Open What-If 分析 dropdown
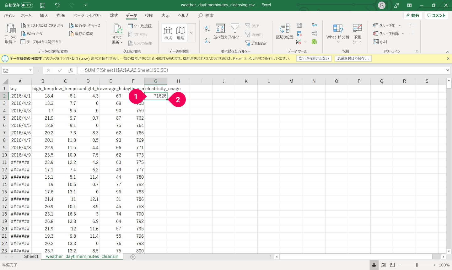Viewport: 452px width, 270px height. (x=338, y=34)
